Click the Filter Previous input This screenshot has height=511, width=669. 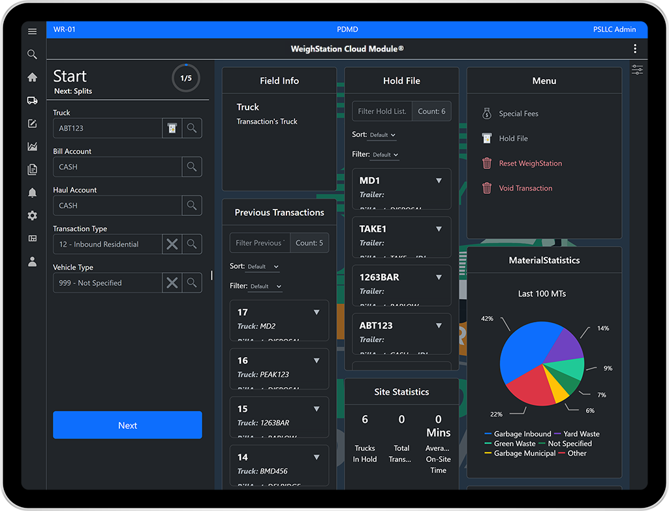click(260, 243)
